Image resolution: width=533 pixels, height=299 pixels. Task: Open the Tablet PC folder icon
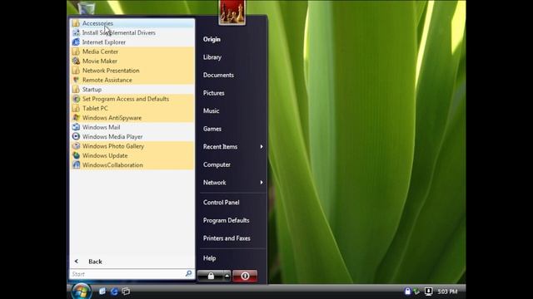pyautogui.click(x=76, y=109)
